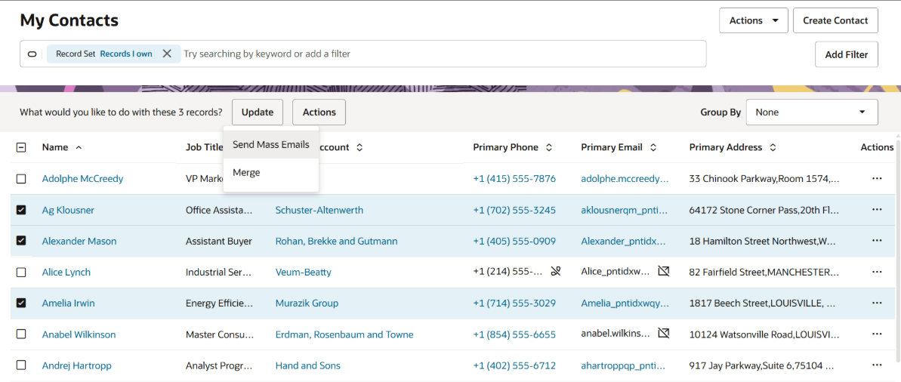Open the Ag Klousner contact link
Viewport: 901px width, 382px height.
click(x=68, y=210)
